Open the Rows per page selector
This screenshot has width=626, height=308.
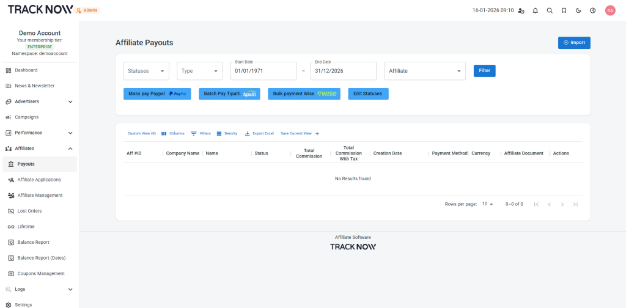tap(487, 204)
